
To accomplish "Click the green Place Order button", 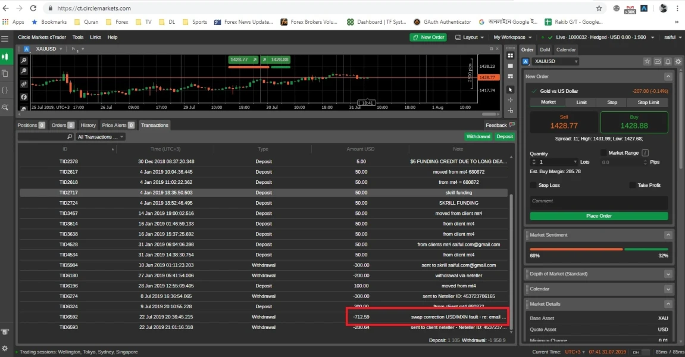I will click(599, 216).
